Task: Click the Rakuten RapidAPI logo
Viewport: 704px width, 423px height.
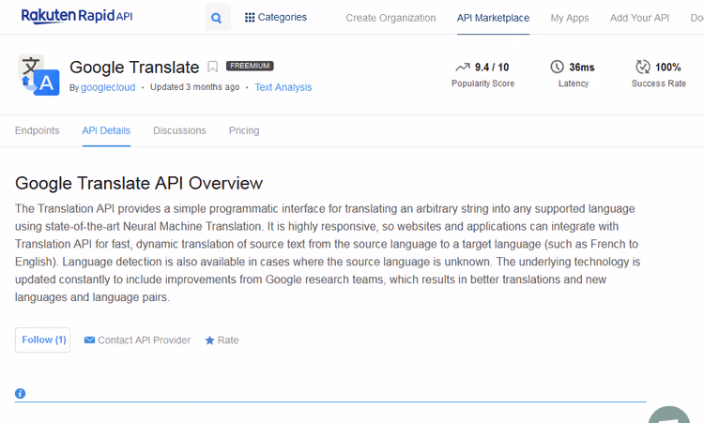Action: click(77, 16)
